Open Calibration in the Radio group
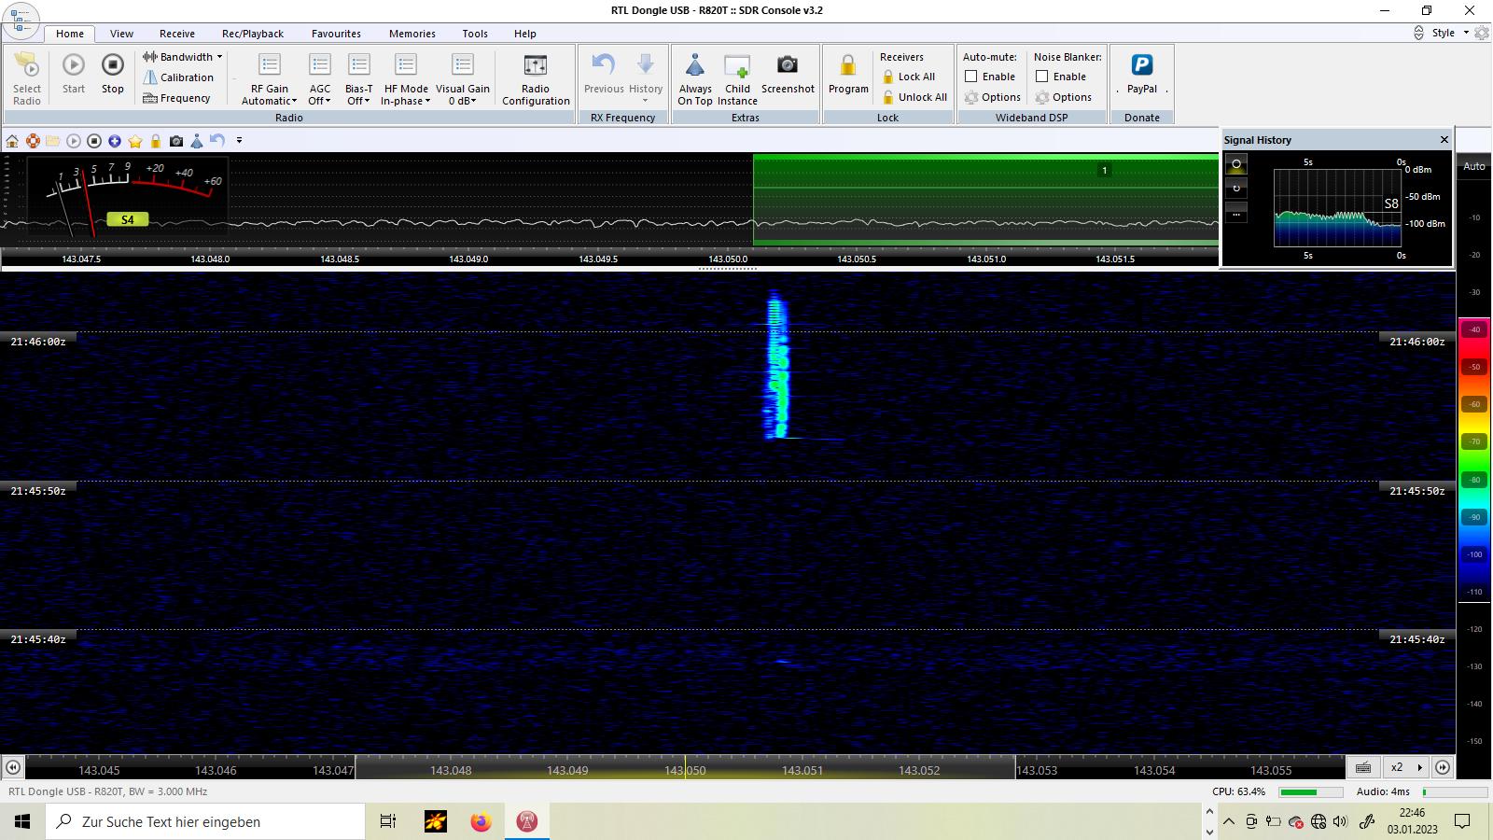This screenshot has height=840, width=1493. [x=178, y=77]
